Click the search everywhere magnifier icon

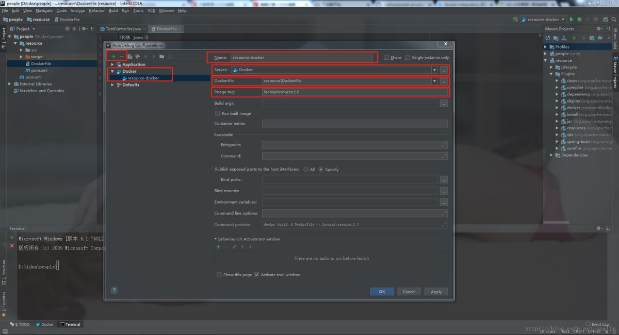click(x=613, y=20)
